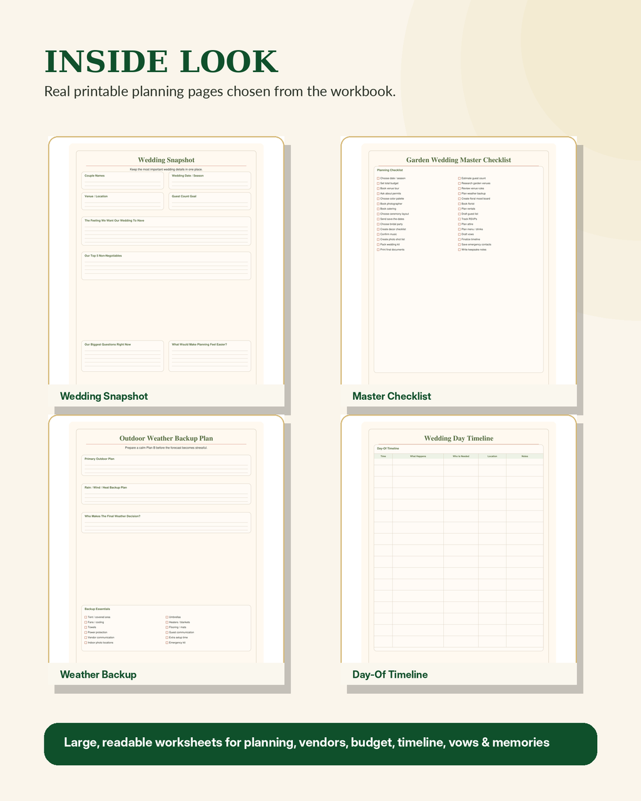Click 'Our Top 5 Non-Negotiables' box
This screenshot has width=641, height=801.
click(x=167, y=266)
